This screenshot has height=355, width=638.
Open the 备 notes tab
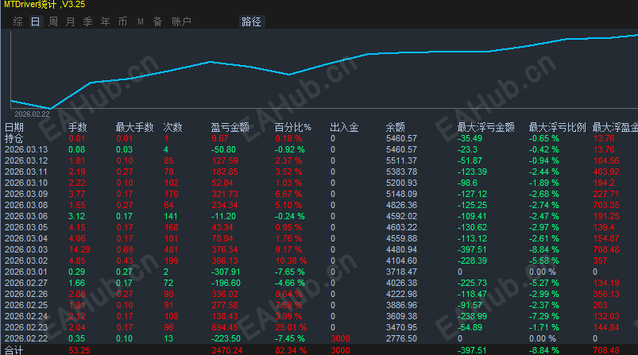point(158,21)
